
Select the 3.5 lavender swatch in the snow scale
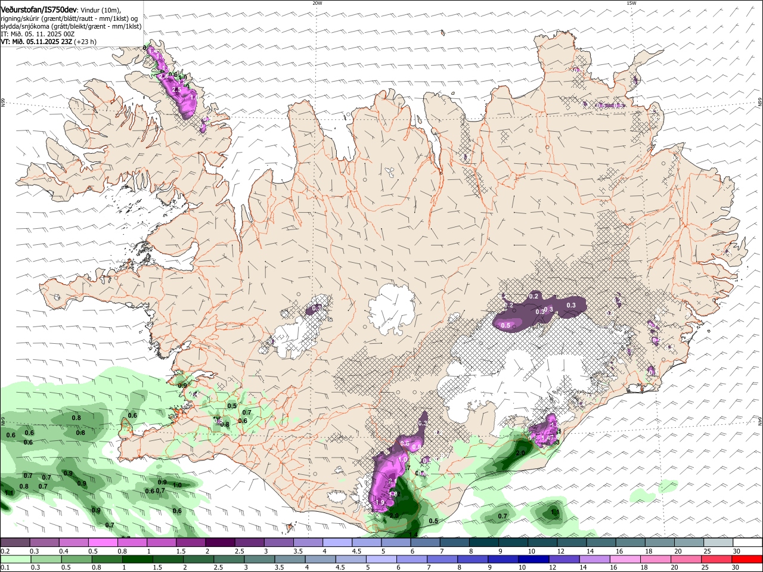(x=308, y=543)
